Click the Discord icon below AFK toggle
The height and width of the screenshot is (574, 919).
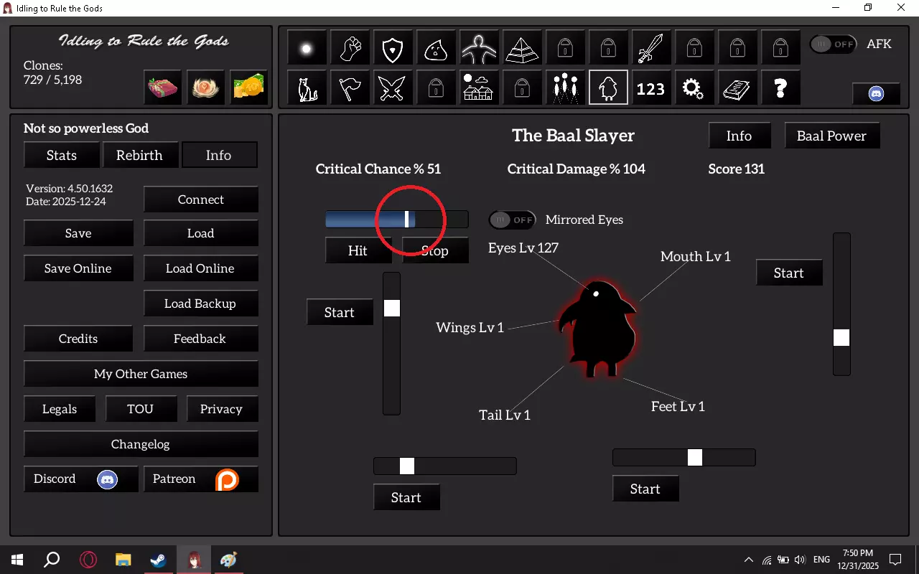tap(876, 93)
